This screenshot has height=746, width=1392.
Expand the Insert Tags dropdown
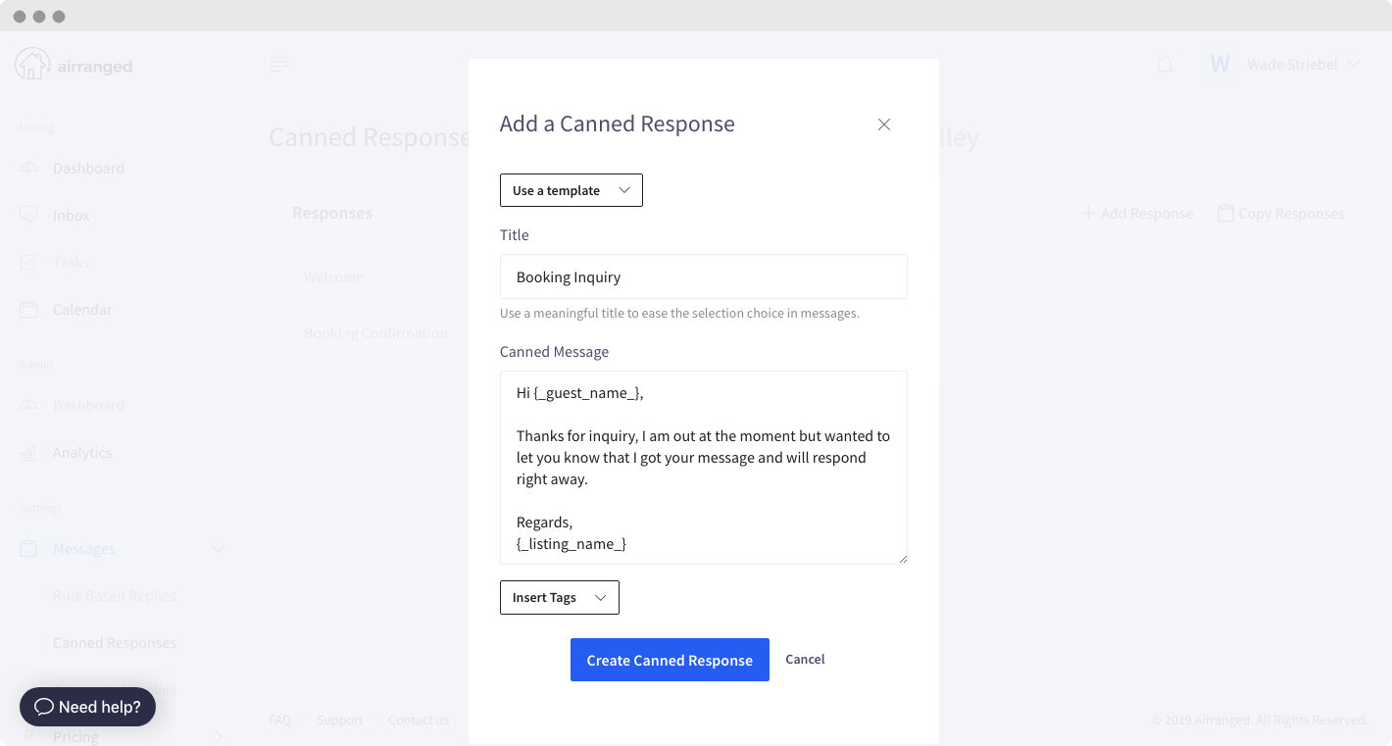coord(559,597)
